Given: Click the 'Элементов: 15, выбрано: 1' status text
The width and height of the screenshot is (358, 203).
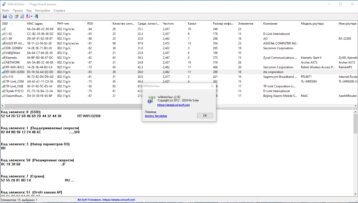Looking at the screenshot, I should (19, 200).
